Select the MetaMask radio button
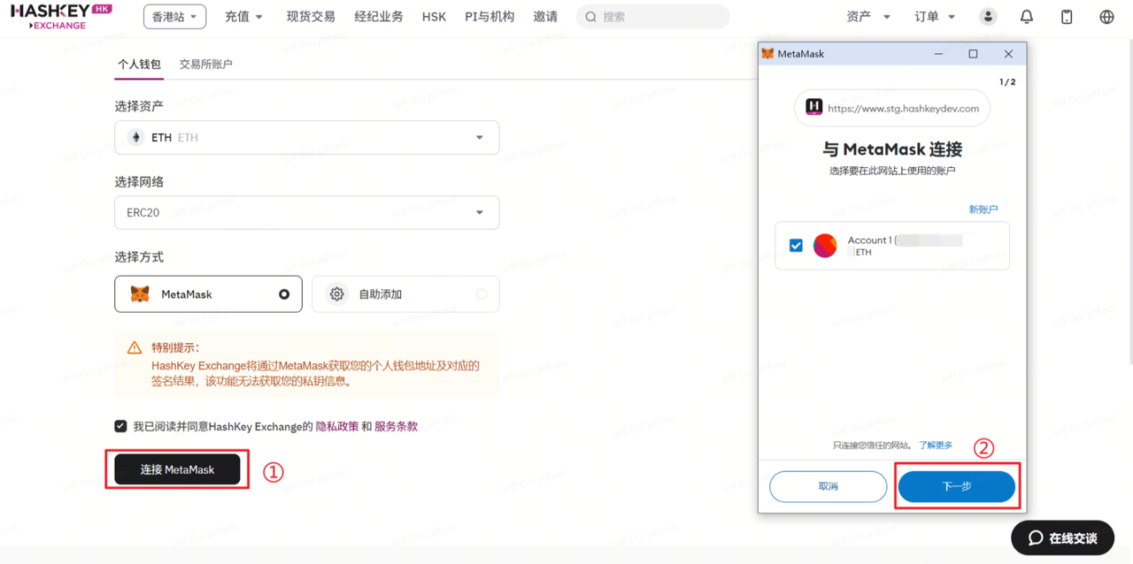Image resolution: width=1133 pixels, height=564 pixels. click(x=284, y=294)
